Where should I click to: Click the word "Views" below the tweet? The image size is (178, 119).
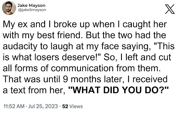coord(76,106)
